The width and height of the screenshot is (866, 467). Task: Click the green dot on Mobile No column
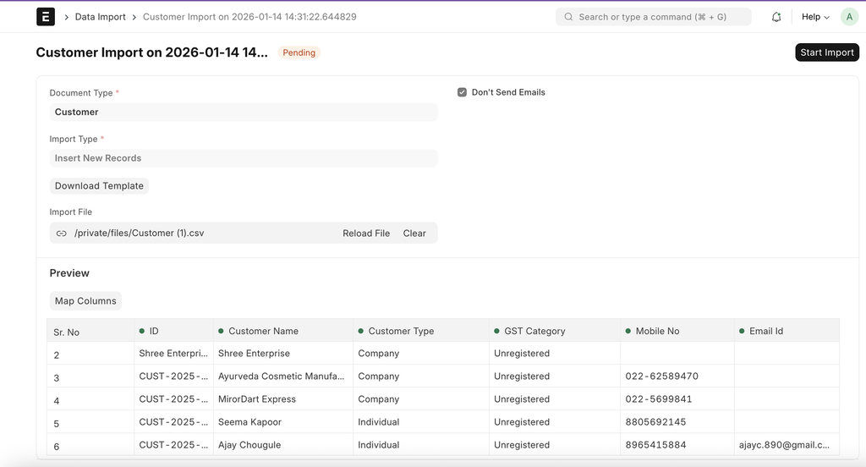tap(628, 331)
